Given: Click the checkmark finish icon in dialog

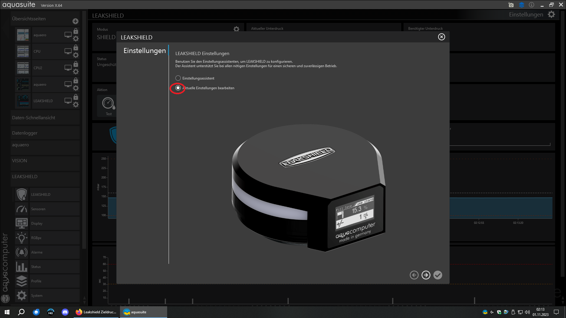Looking at the screenshot, I should 438,275.
